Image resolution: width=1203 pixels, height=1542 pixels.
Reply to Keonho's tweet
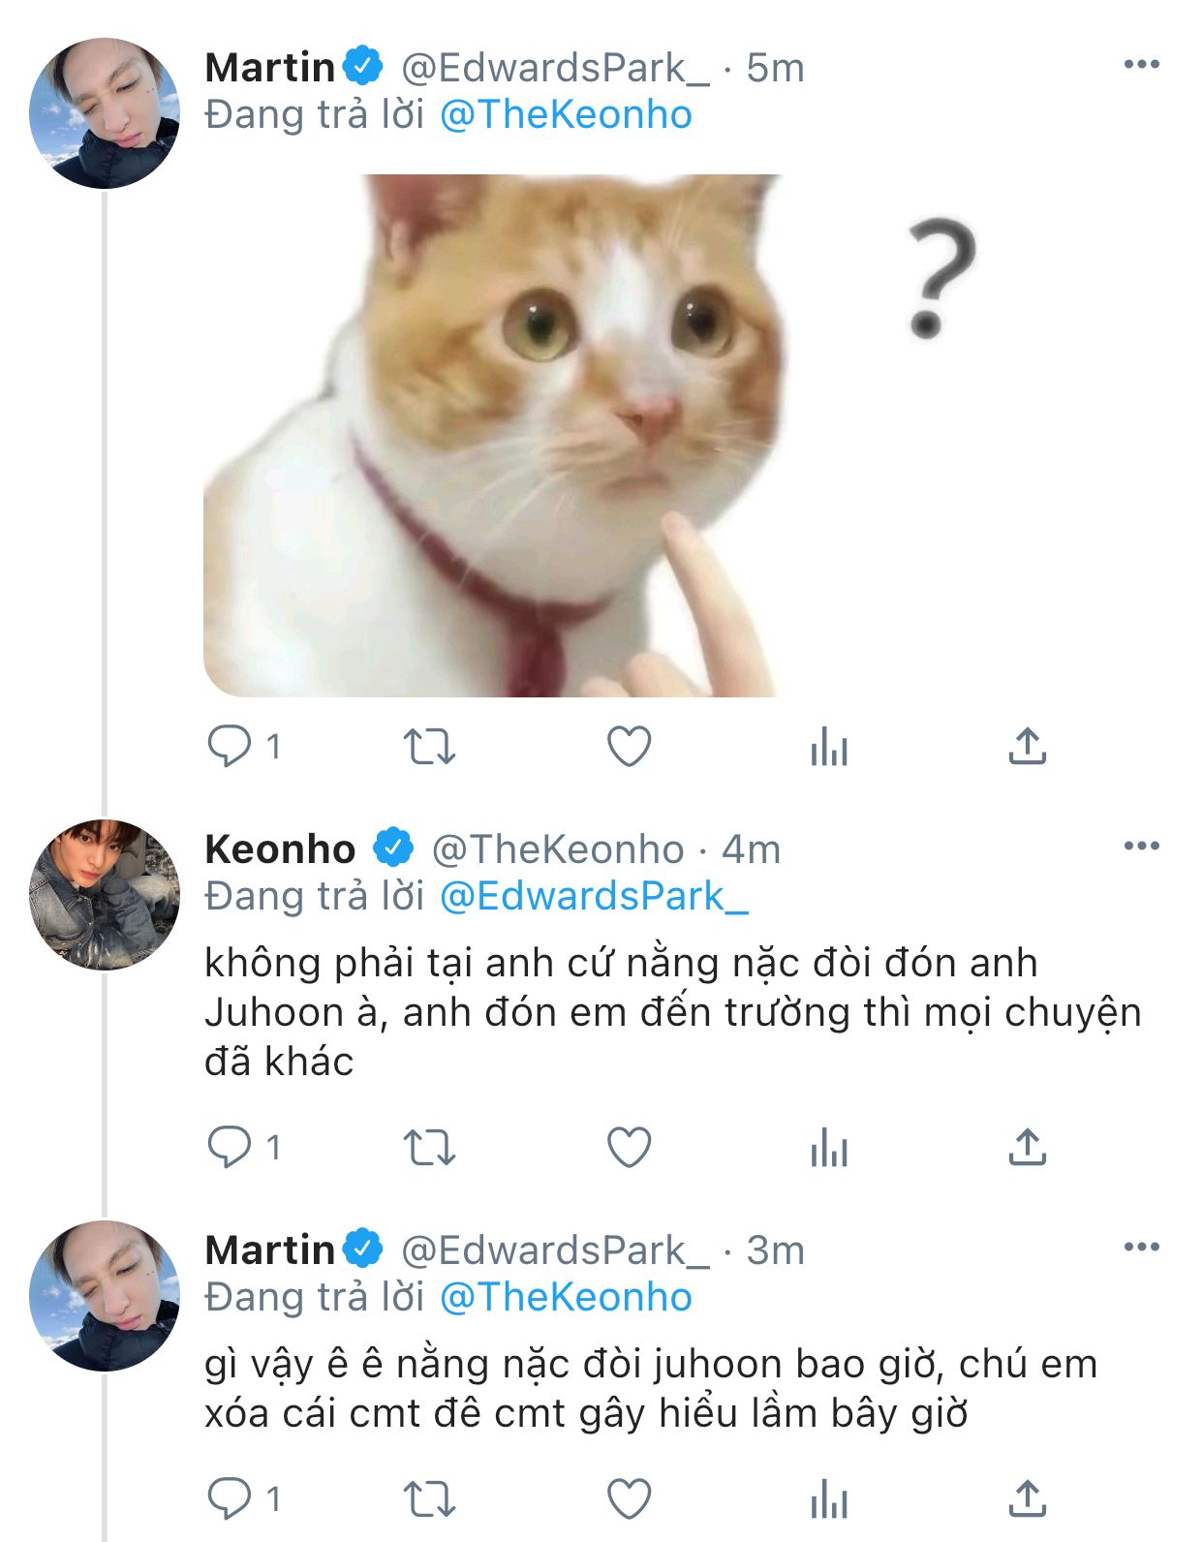[230, 1148]
